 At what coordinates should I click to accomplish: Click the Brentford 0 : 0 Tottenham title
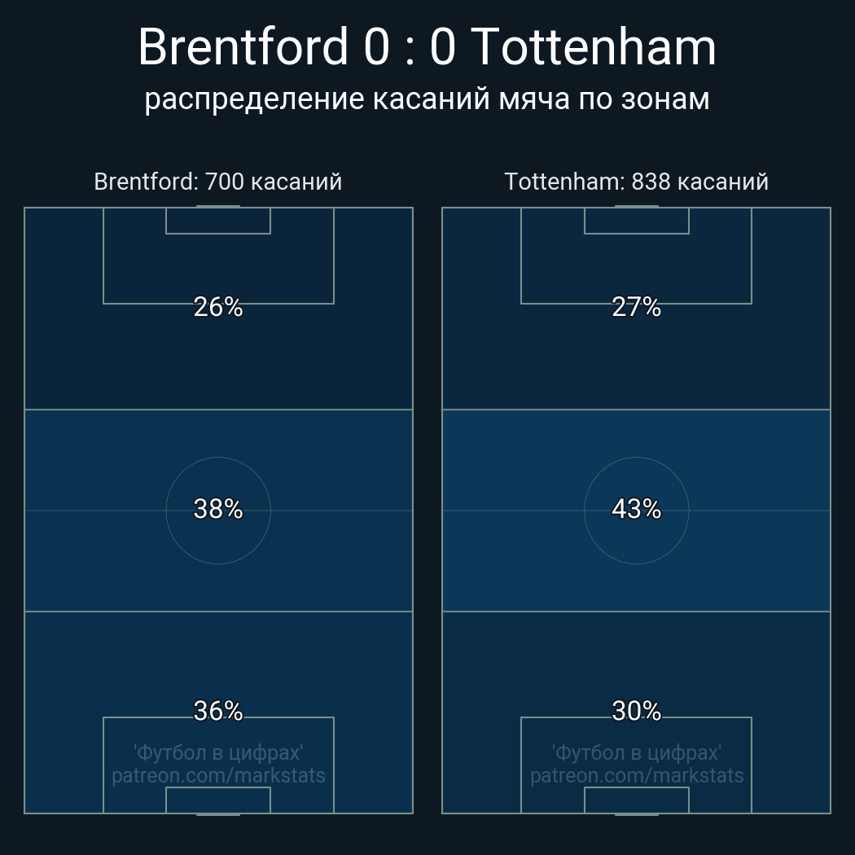427,47
